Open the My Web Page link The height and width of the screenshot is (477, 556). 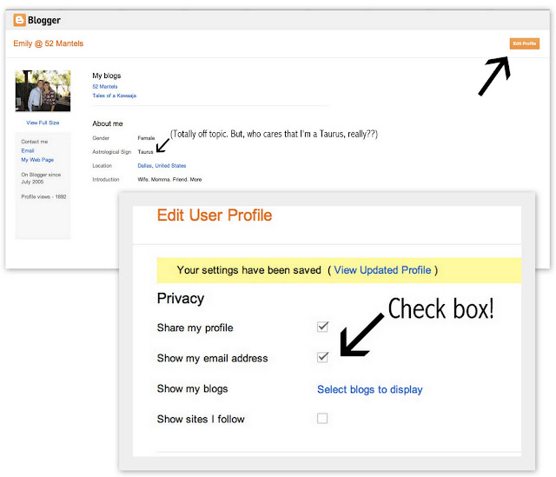(37, 160)
